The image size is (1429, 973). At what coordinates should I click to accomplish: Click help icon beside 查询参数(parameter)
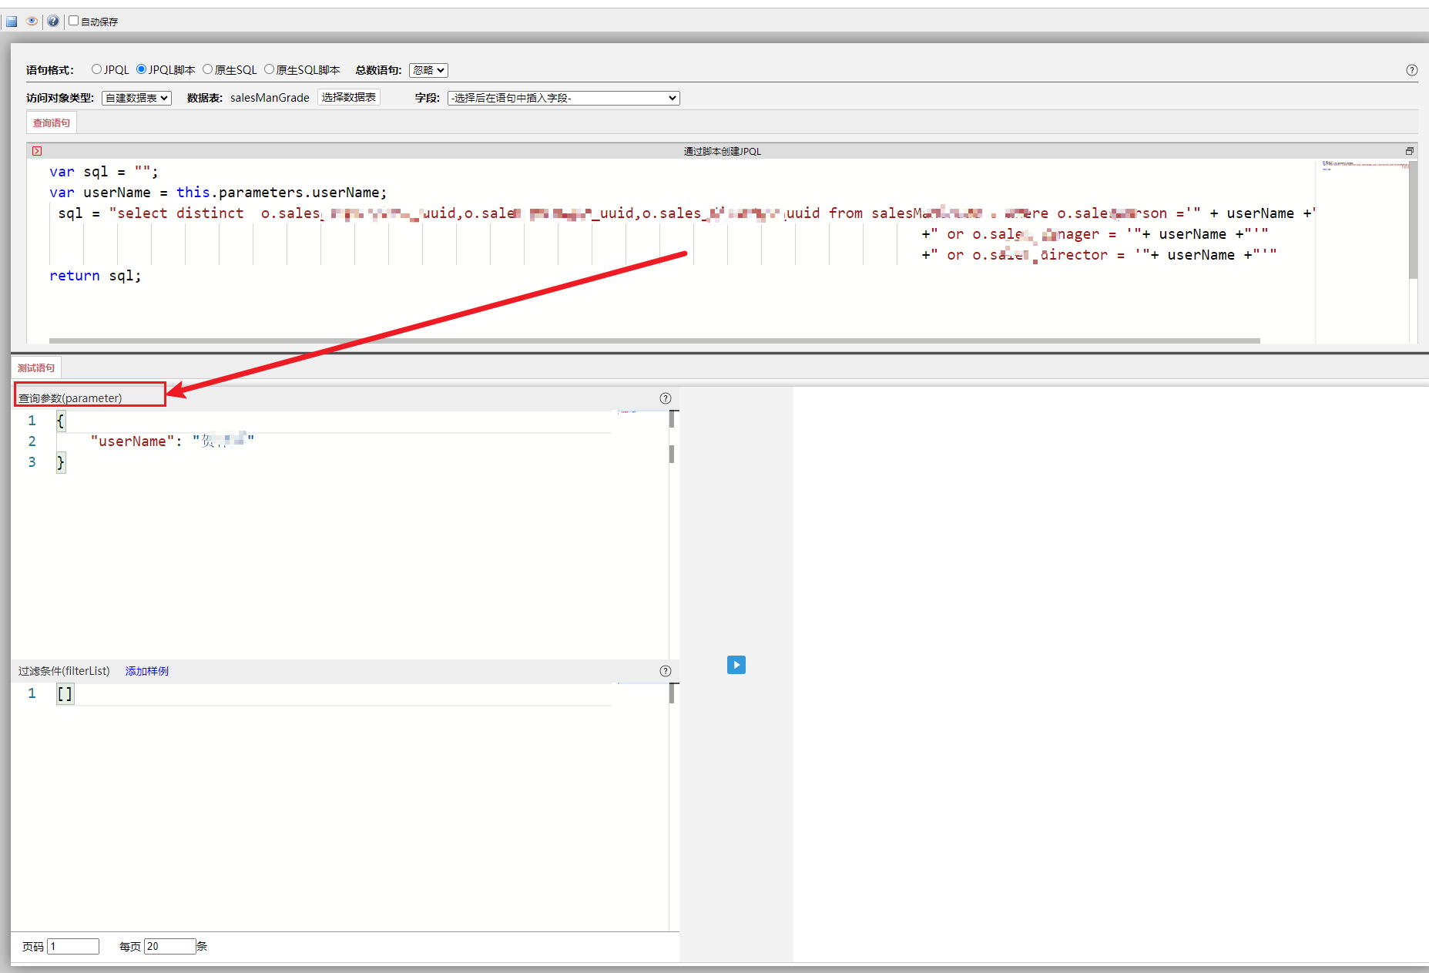(666, 398)
